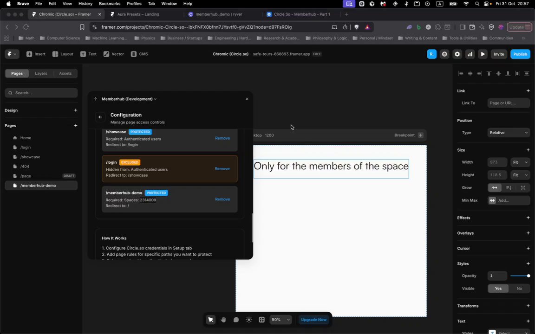Remove the /login excluded rule
The height and width of the screenshot is (334, 535).
[x=222, y=169]
